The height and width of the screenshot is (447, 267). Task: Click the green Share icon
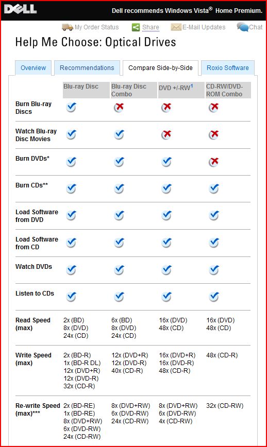[x=136, y=27]
